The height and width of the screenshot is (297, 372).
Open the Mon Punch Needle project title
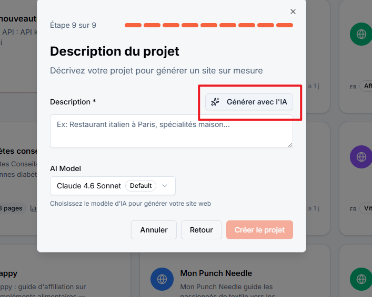click(216, 273)
